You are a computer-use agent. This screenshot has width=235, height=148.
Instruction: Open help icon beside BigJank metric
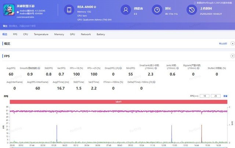198,68
